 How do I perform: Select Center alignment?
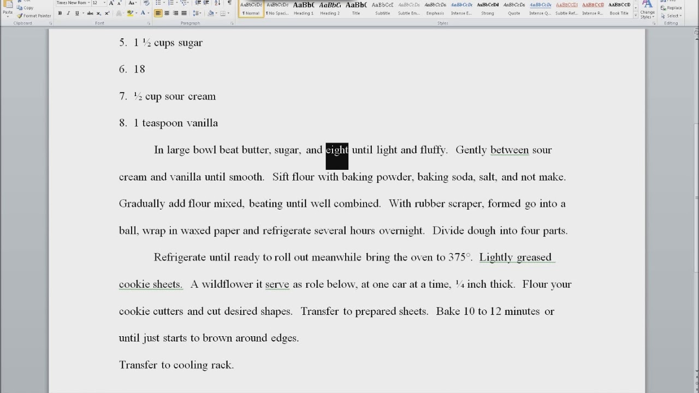(167, 13)
